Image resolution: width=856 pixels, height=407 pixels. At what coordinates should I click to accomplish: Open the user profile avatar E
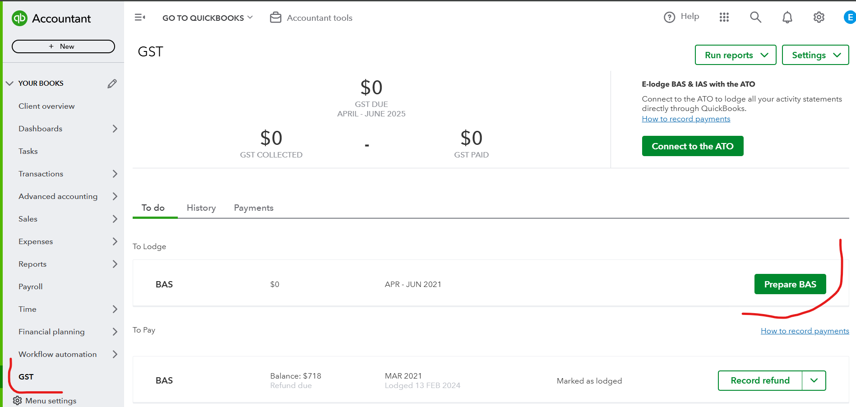point(850,17)
